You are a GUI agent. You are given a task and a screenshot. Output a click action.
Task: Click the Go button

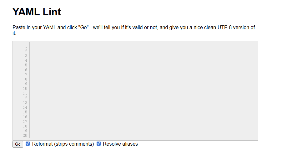[18, 144]
